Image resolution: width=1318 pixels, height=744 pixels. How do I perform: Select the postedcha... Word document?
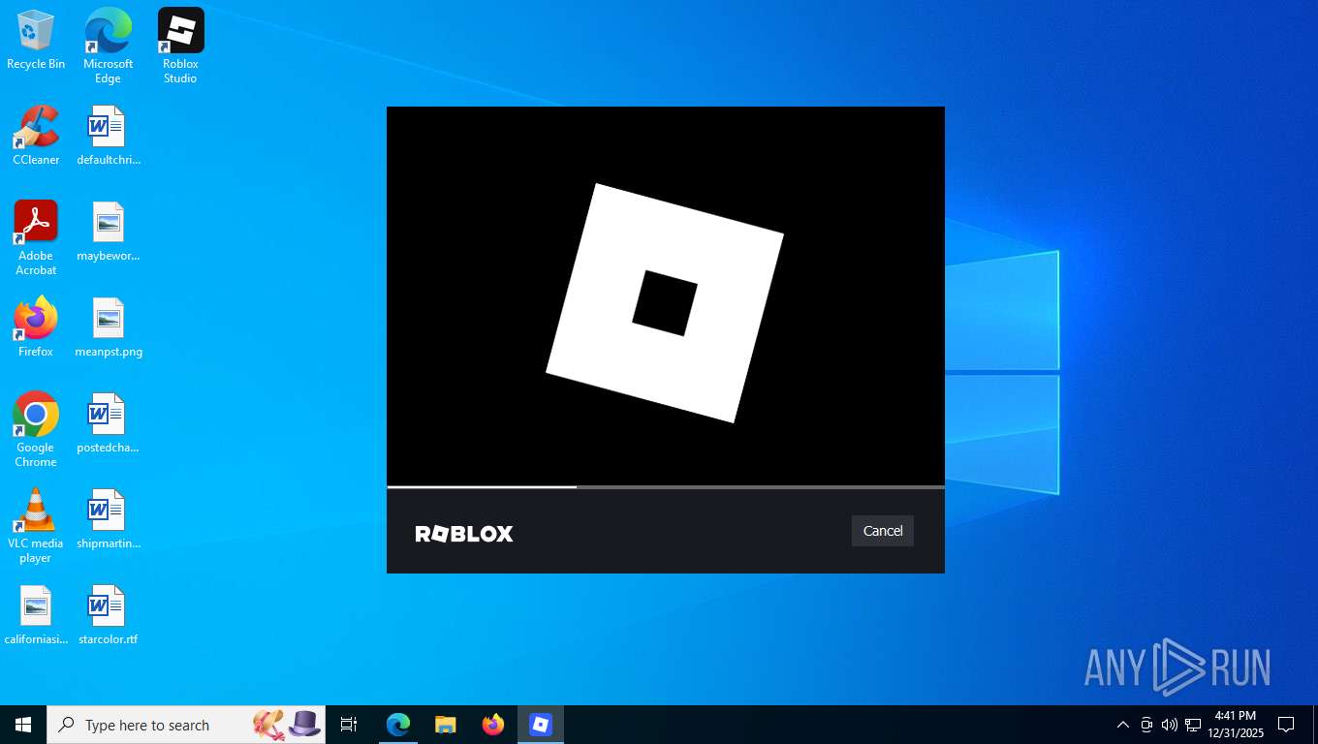(x=108, y=423)
